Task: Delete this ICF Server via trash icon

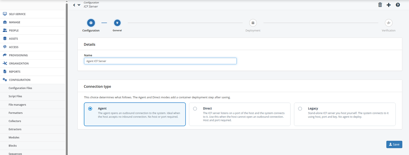Action: coord(380,5)
